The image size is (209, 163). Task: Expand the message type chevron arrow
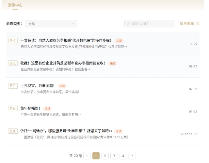tap(73, 23)
